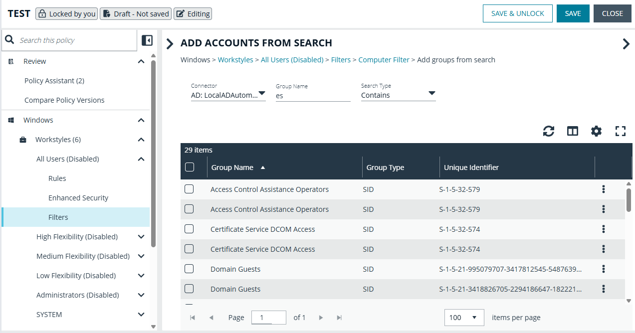Viewport: 635px width, 333px height.
Task: Click the Editing status badge
Action: (x=193, y=14)
